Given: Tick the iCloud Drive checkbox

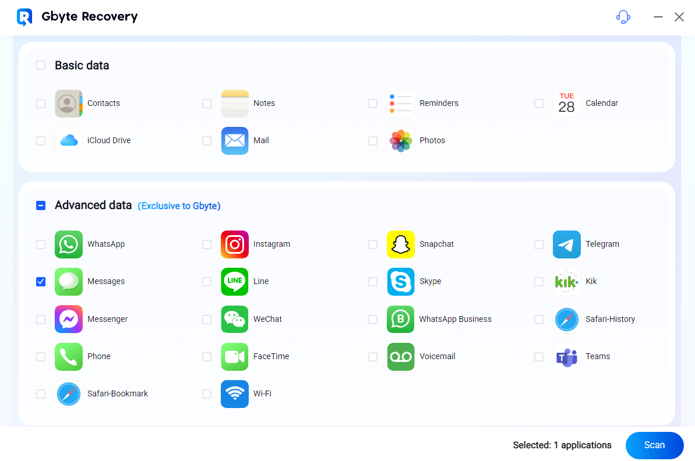Looking at the screenshot, I should click(41, 141).
